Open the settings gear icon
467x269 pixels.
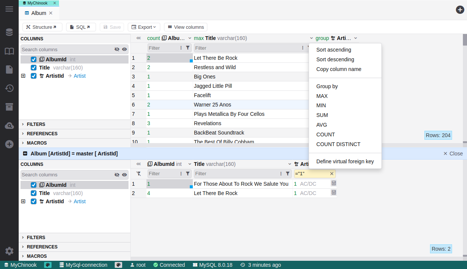pos(9,251)
